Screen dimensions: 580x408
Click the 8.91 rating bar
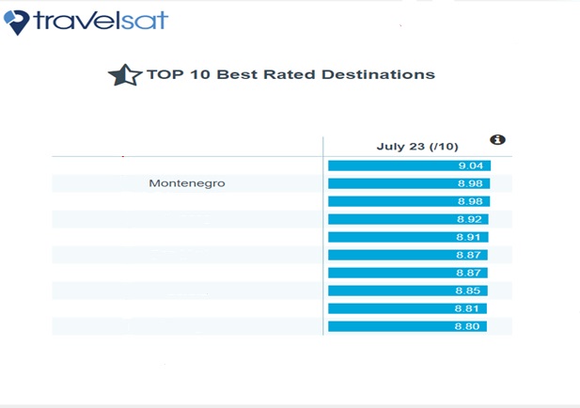click(408, 237)
